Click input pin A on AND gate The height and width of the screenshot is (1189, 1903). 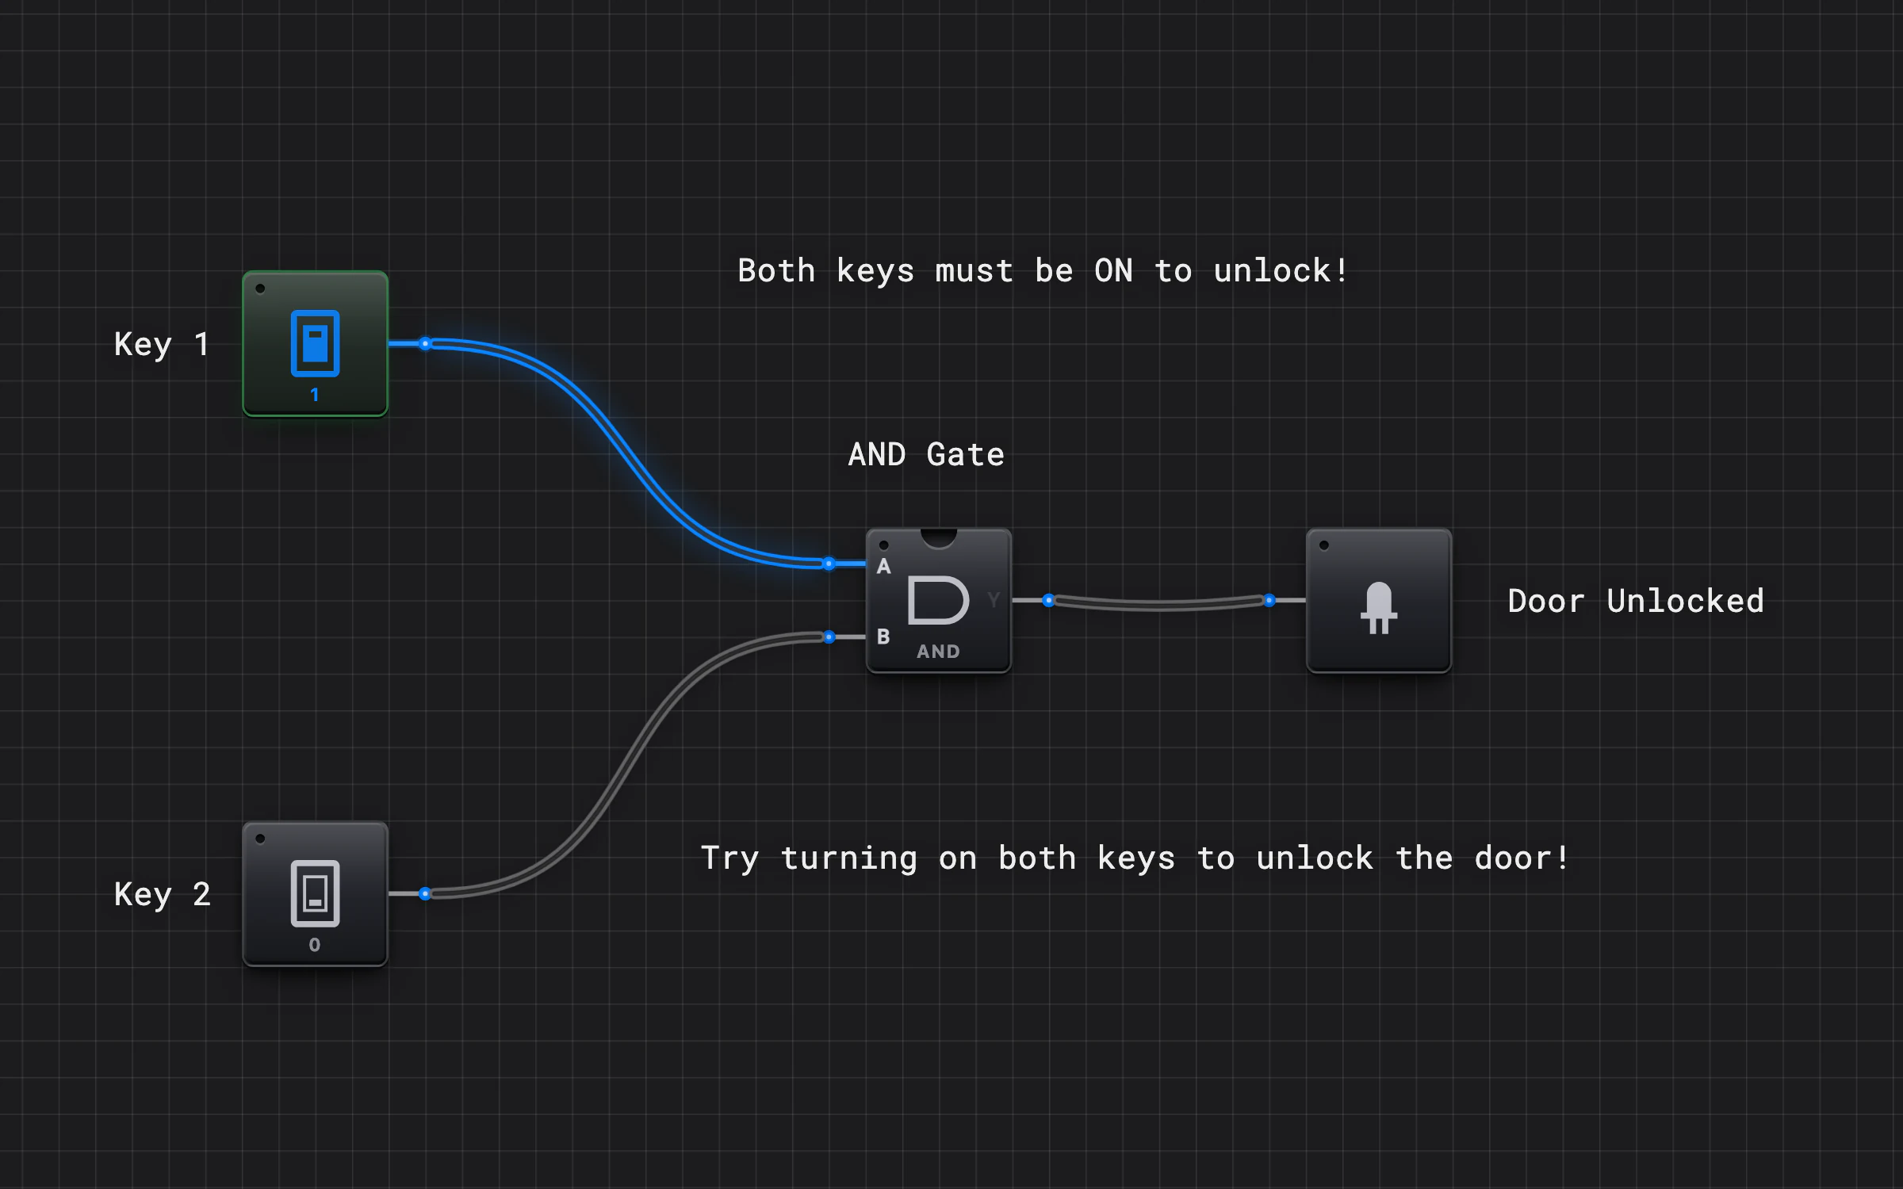pyautogui.click(x=829, y=564)
